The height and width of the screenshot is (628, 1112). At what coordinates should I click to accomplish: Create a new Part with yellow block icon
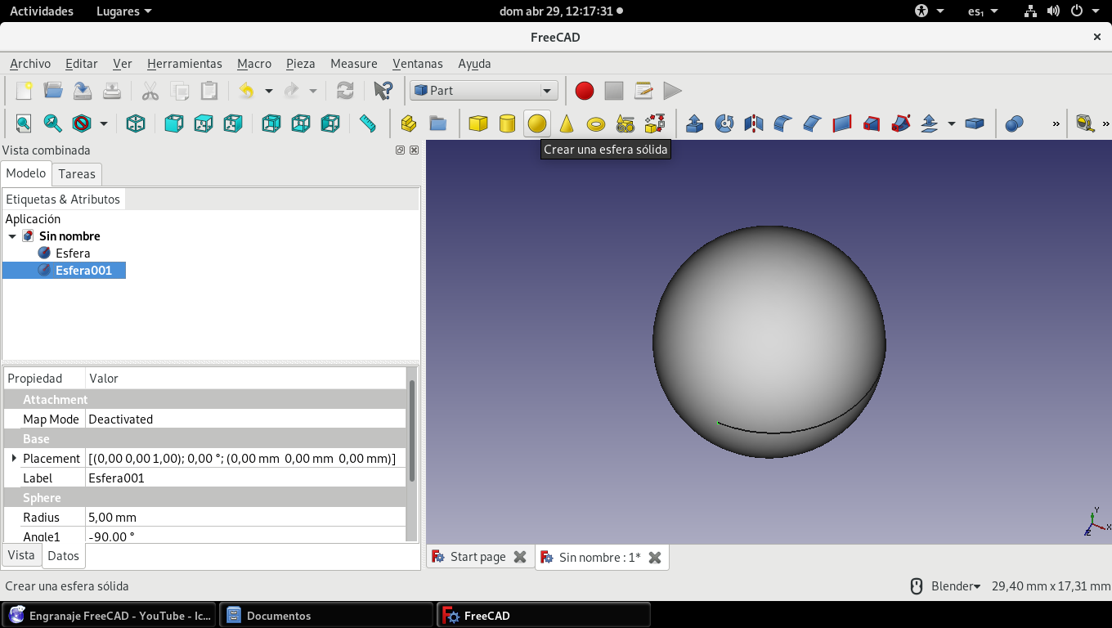click(409, 123)
